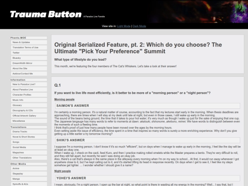Click the Night people subheading

pos(62,171)
